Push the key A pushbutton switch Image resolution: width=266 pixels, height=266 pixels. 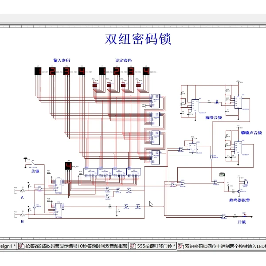[x=23, y=189]
